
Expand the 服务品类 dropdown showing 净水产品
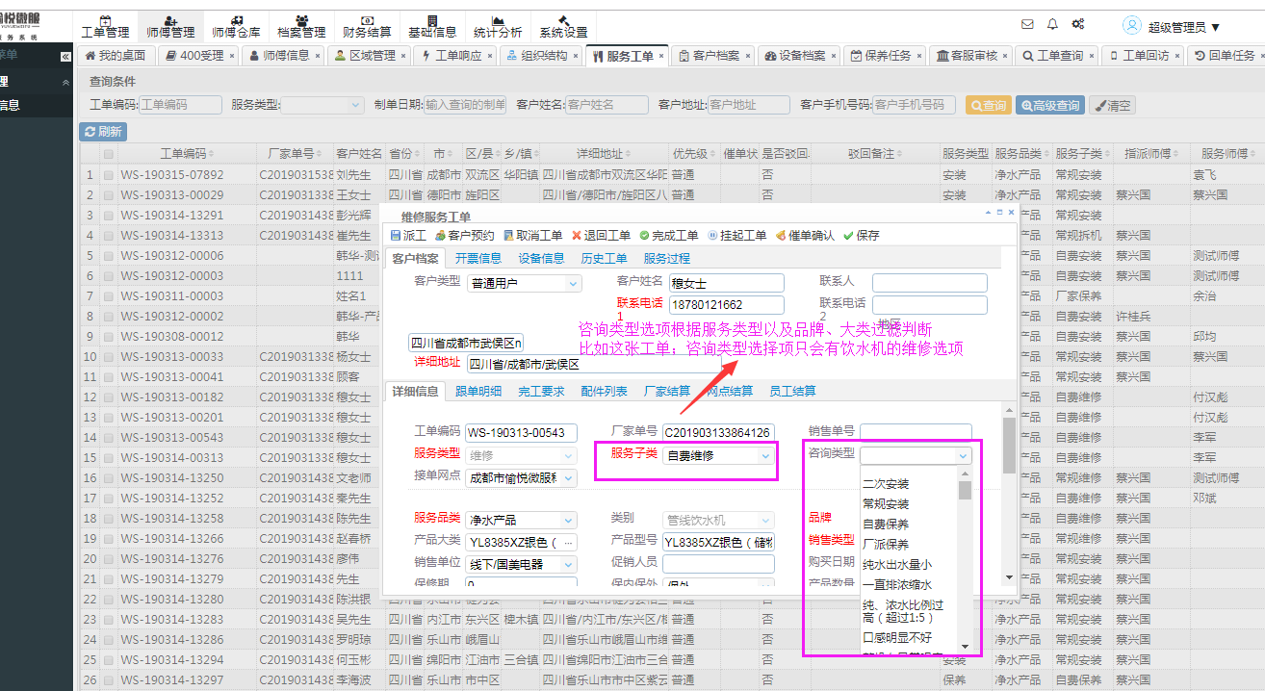(x=568, y=520)
